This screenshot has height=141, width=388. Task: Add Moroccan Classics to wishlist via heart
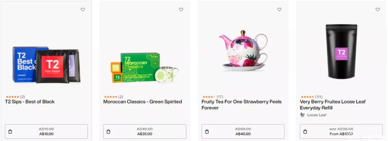[x=181, y=10]
